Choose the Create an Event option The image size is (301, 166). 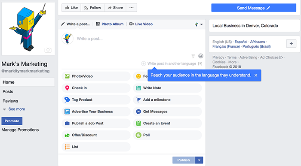pyautogui.click(x=167, y=123)
